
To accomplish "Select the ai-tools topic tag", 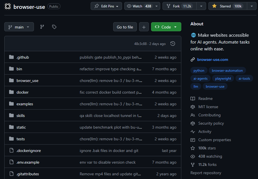I will pos(244,79).
